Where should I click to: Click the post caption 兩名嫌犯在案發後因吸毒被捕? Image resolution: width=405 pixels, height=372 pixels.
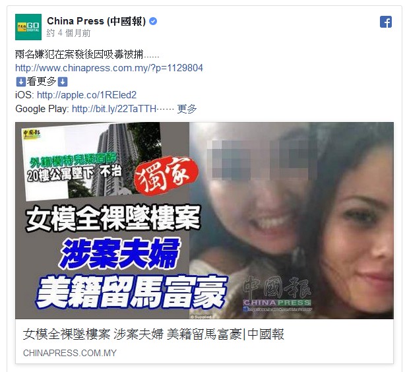coord(87,55)
